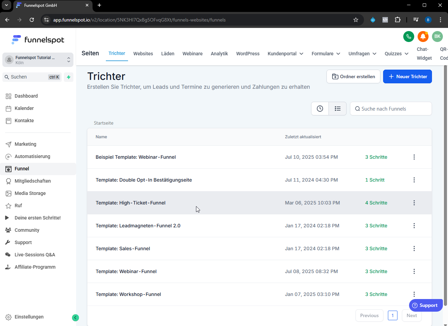Collapse the sidebar with the green arrow

(x=75, y=318)
